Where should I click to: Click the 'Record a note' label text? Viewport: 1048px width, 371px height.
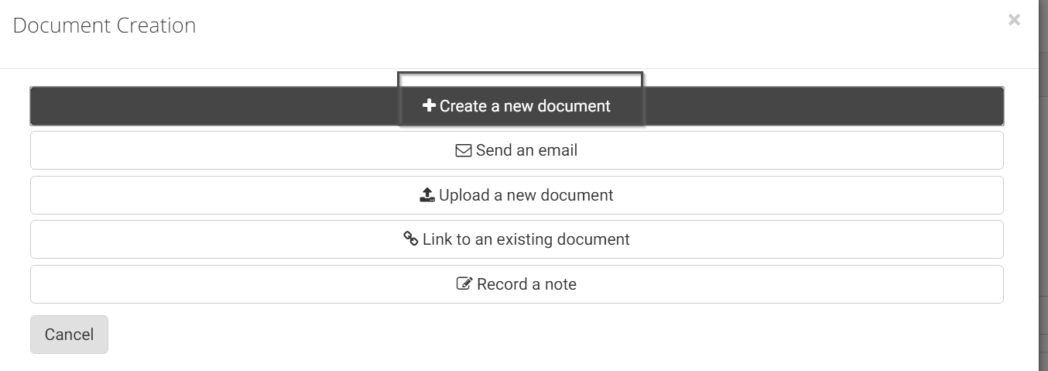(527, 284)
